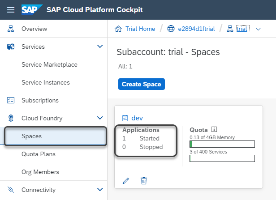This screenshot has width=276, height=200.
Task: Click the SAP logo
Action: [x=32, y=10]
